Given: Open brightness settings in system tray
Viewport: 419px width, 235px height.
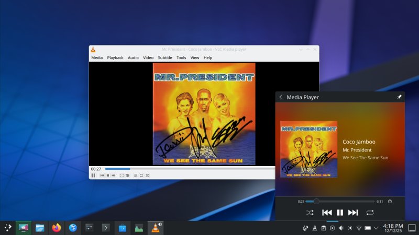Looking at the screenshot, I should 350,228.
